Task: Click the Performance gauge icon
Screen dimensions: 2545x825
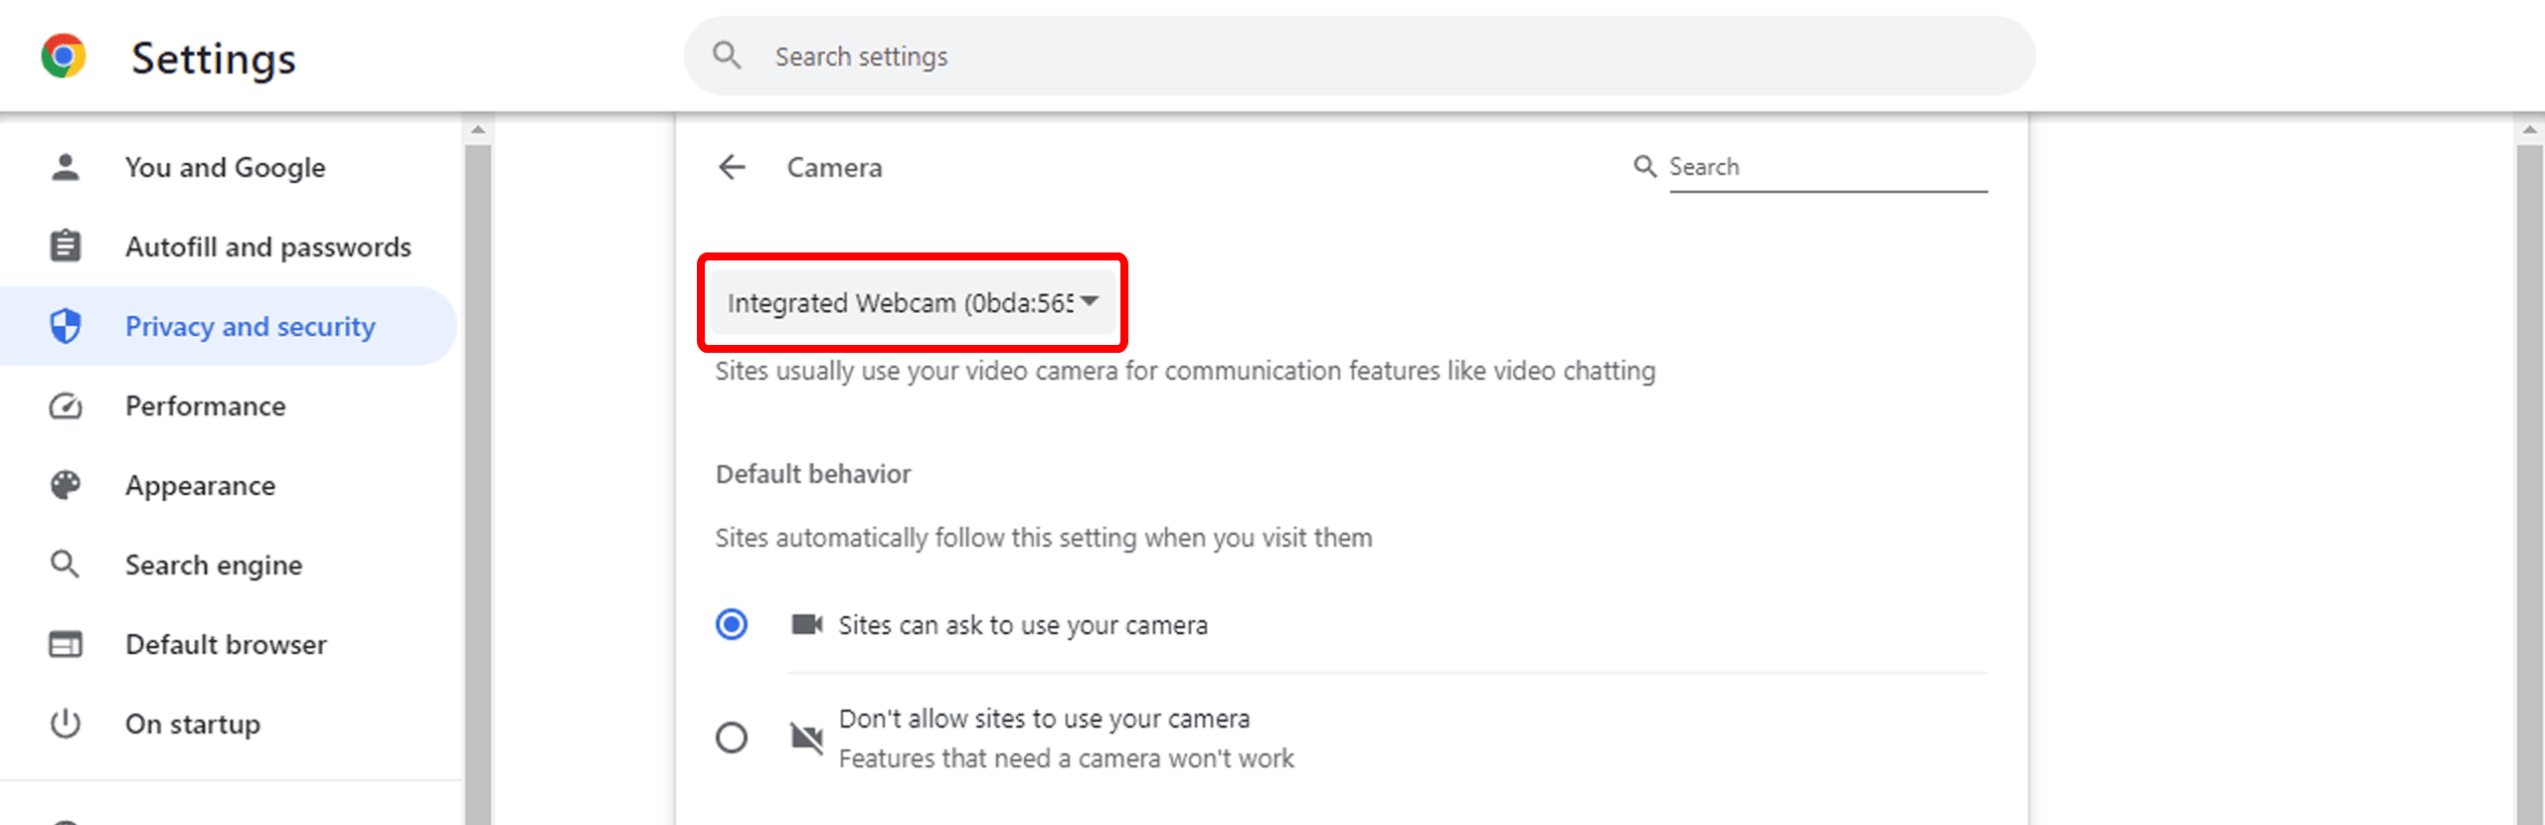Action: click(x=66, y=406)
